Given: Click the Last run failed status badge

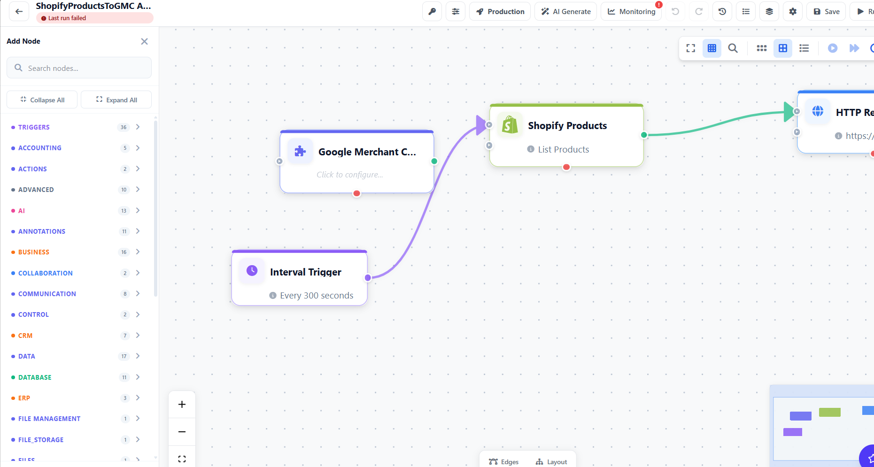Looking at the screenshot, I should pyautogui.click(x=94, y=18).
